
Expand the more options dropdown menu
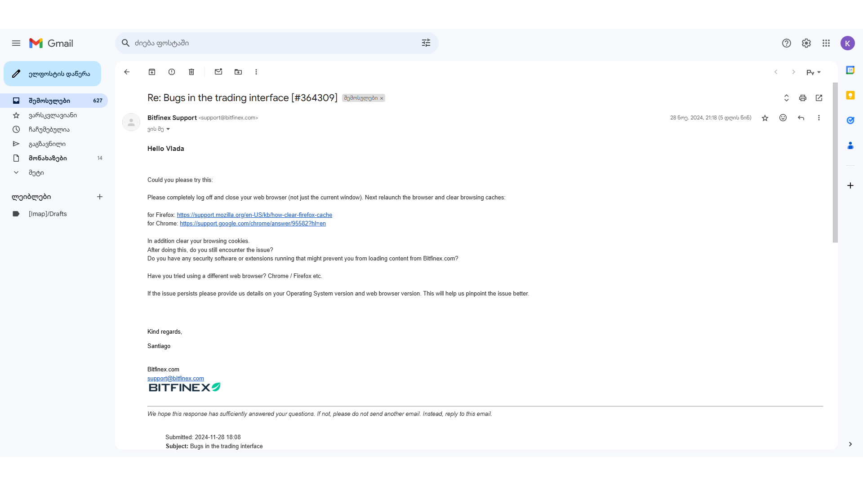(256, 72)
